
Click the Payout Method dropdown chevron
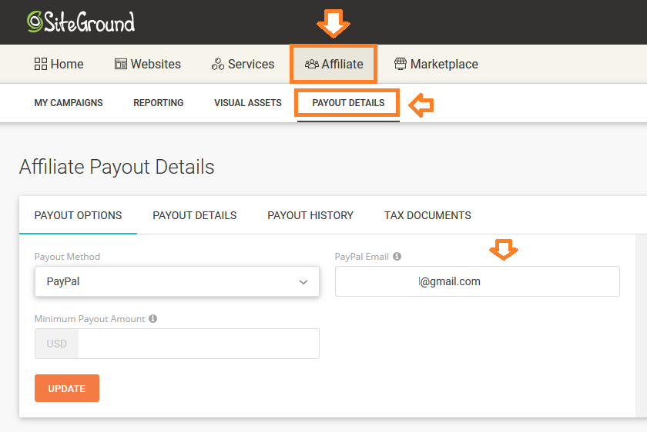[303, 281]
